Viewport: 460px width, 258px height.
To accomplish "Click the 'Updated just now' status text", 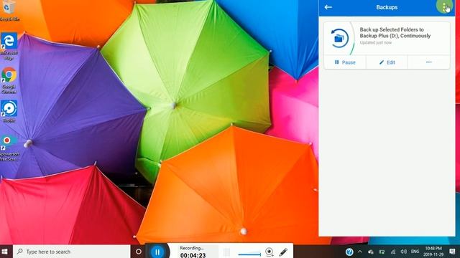I will 375,43.
